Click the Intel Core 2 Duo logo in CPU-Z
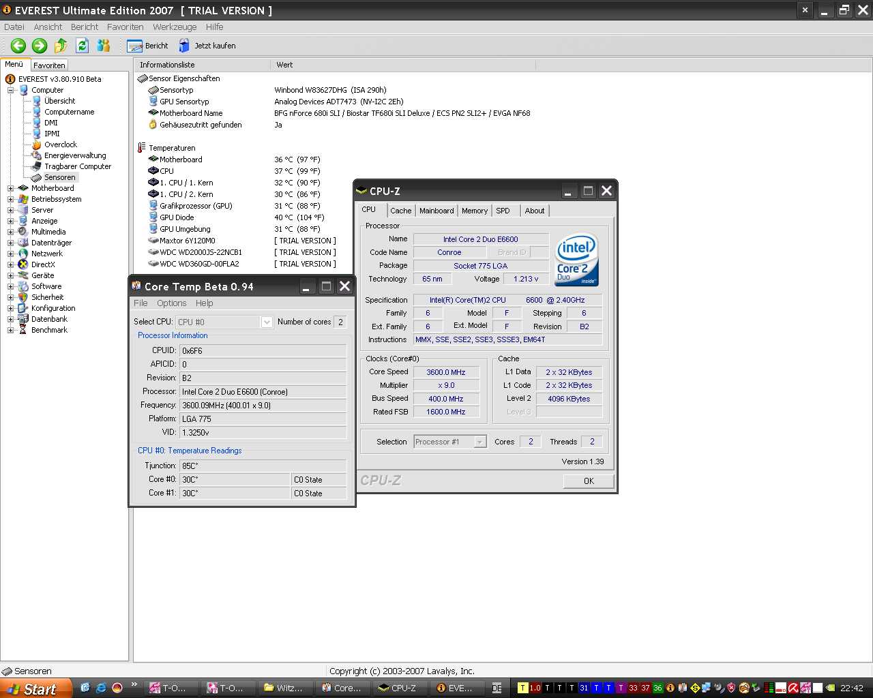The height and width of the screenshot is (698, 873). click(x=577, y=260)
